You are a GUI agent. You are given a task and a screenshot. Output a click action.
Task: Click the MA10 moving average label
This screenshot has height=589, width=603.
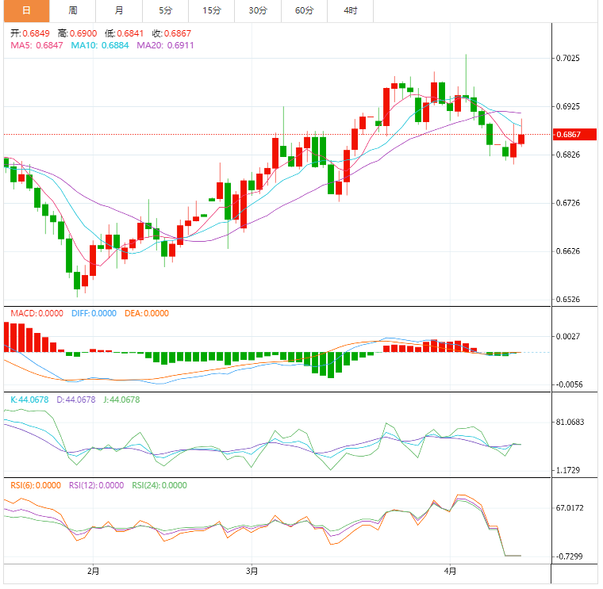point(101,46)
